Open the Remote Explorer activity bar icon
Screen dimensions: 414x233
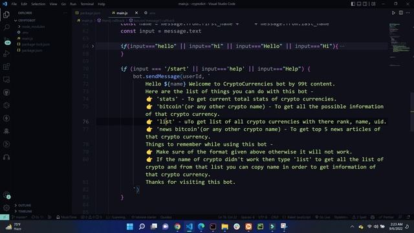tap(6, 80)
